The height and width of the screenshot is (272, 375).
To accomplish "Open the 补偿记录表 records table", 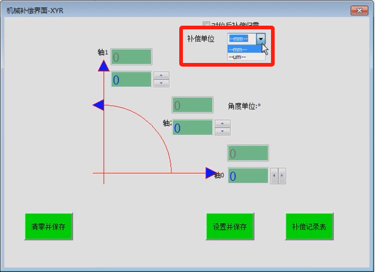I will click(309, 227).
